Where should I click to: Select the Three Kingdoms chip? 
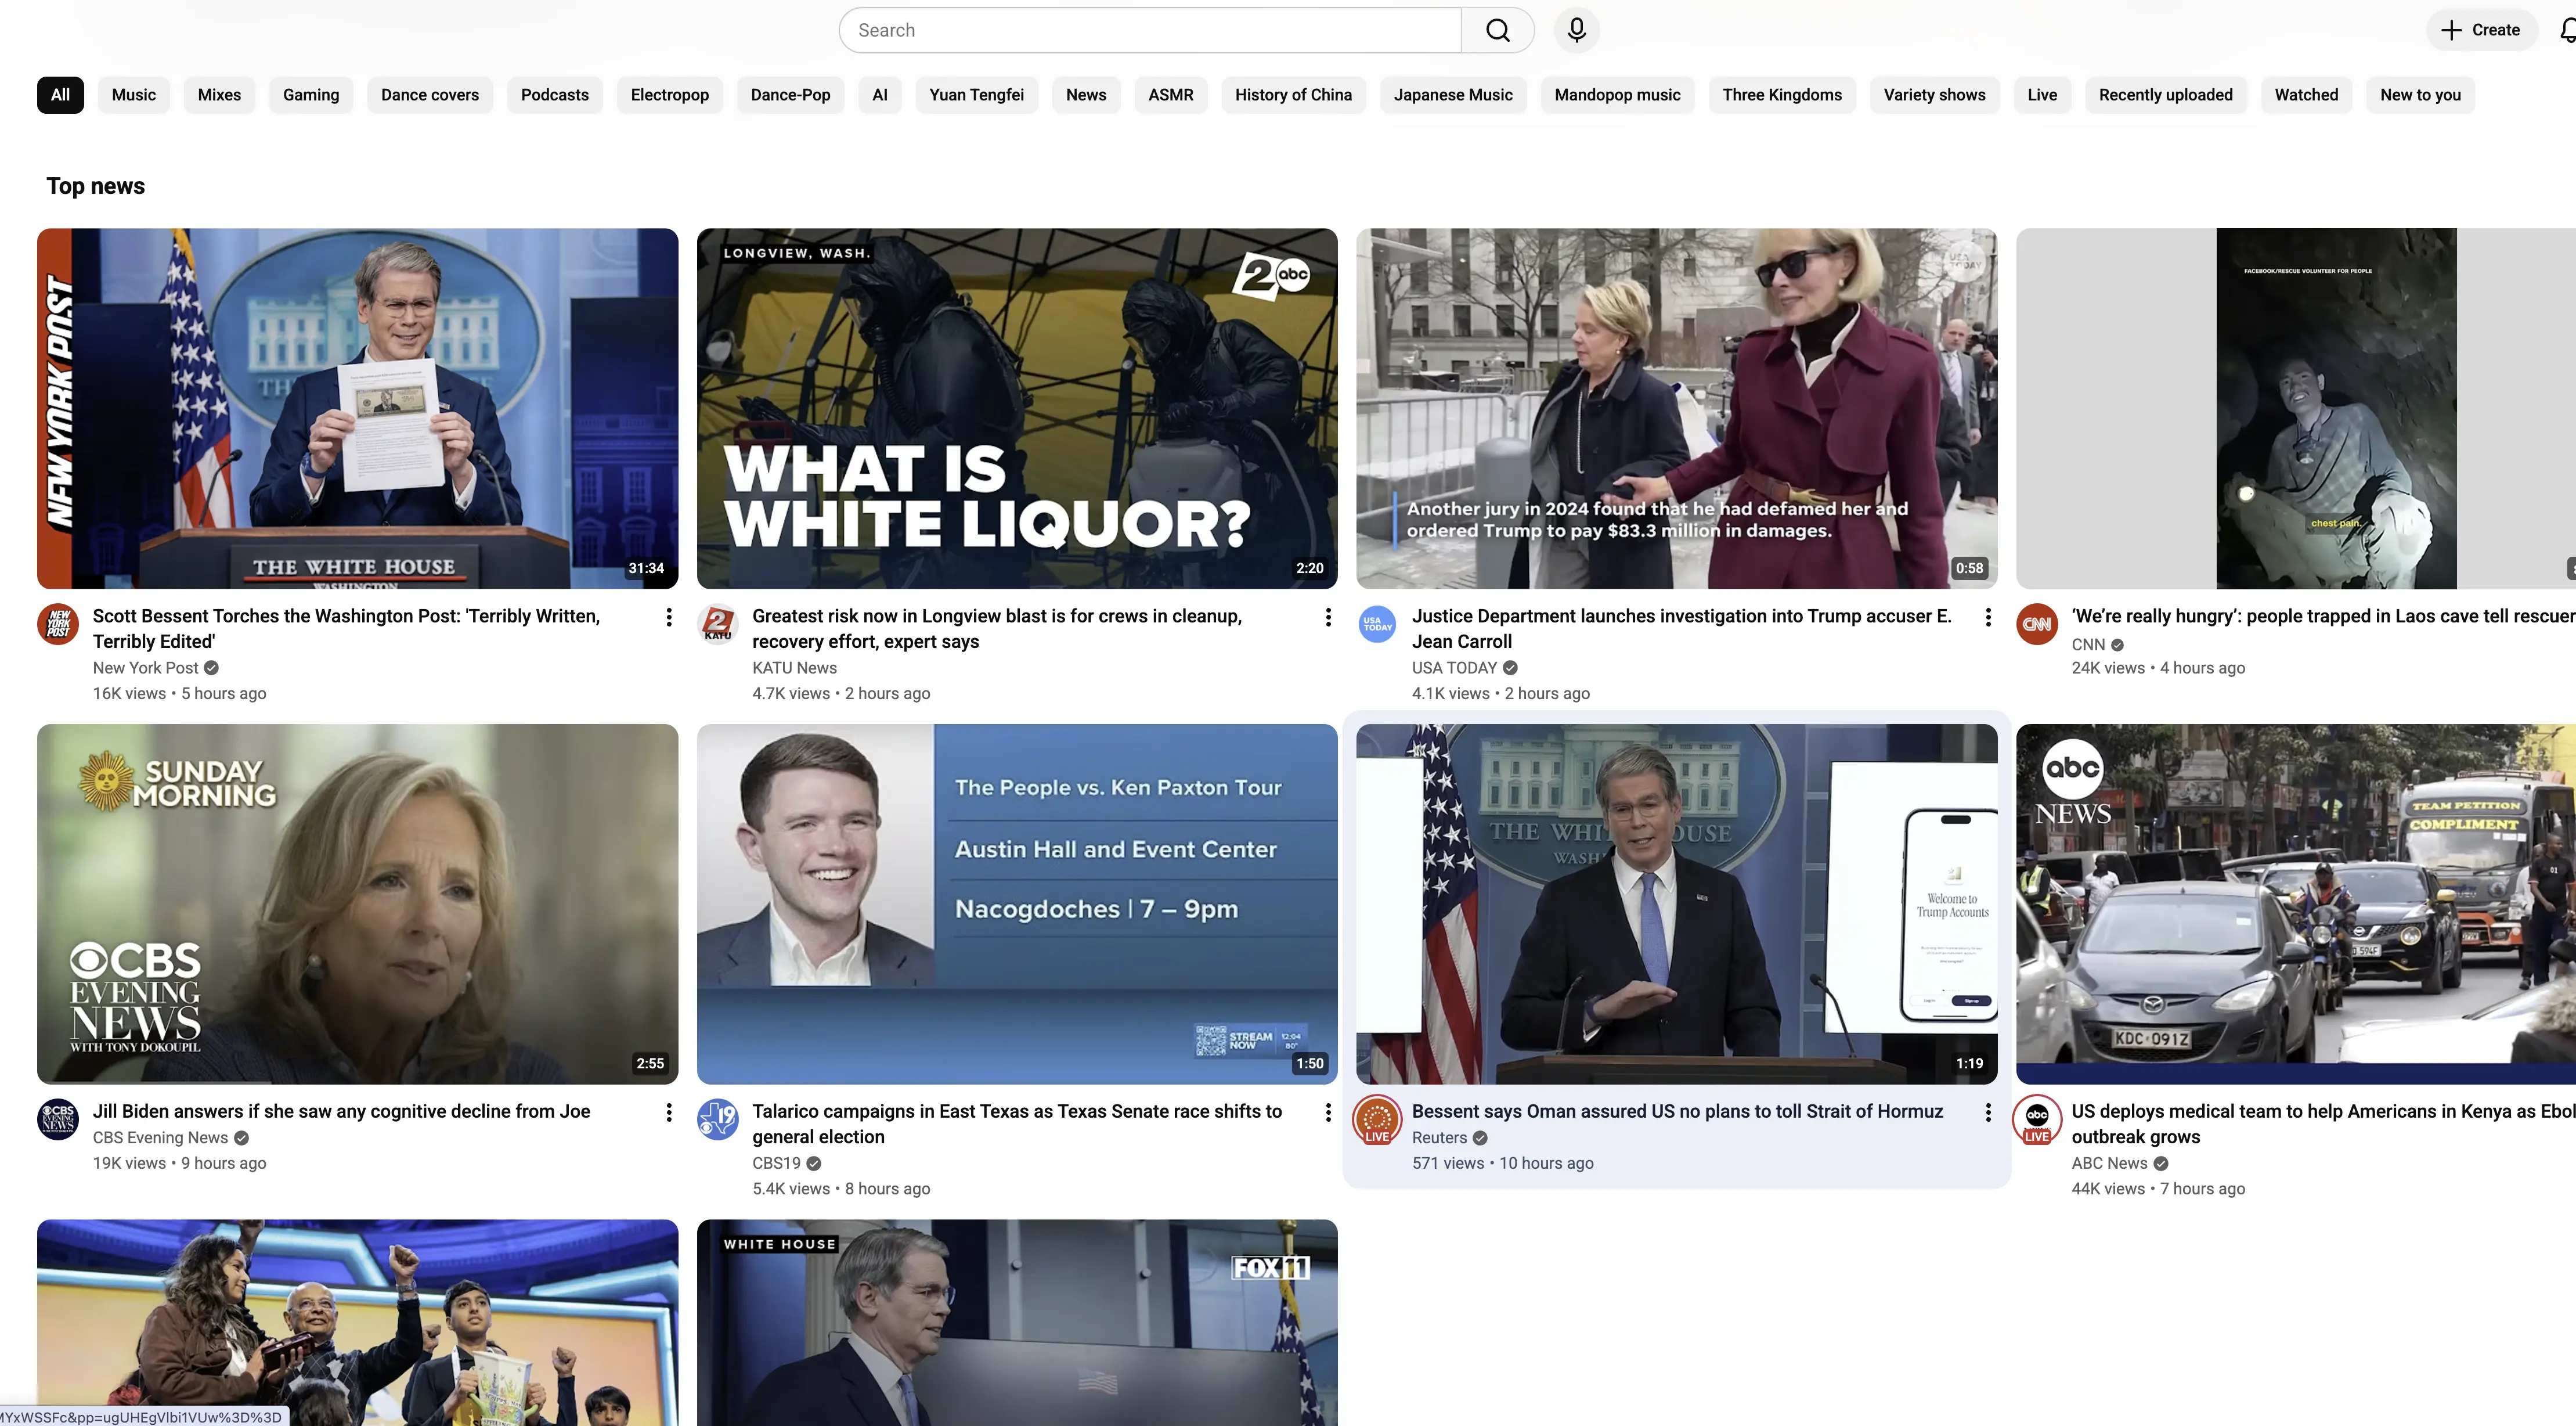coord(1782,95)
